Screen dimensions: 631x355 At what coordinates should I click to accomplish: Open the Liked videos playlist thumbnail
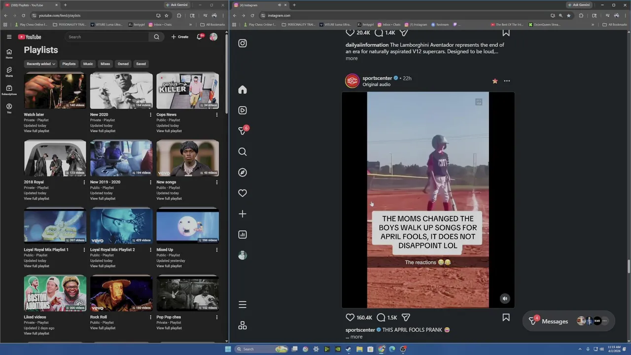pos(55,293)
